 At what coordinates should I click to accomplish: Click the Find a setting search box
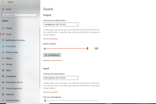(20, 15)
